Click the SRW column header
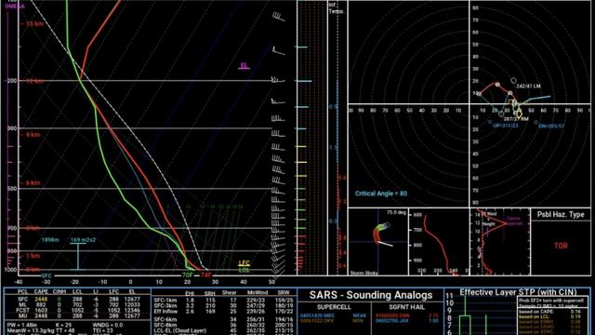This screenshot has width=595, height=335. point(284,293)
